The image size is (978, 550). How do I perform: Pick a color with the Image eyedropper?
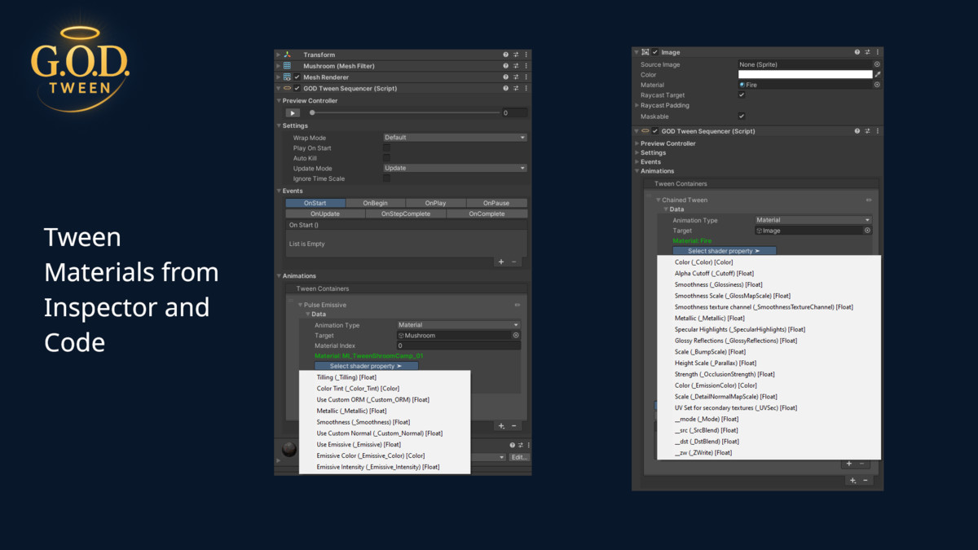(x=877, y=74)
